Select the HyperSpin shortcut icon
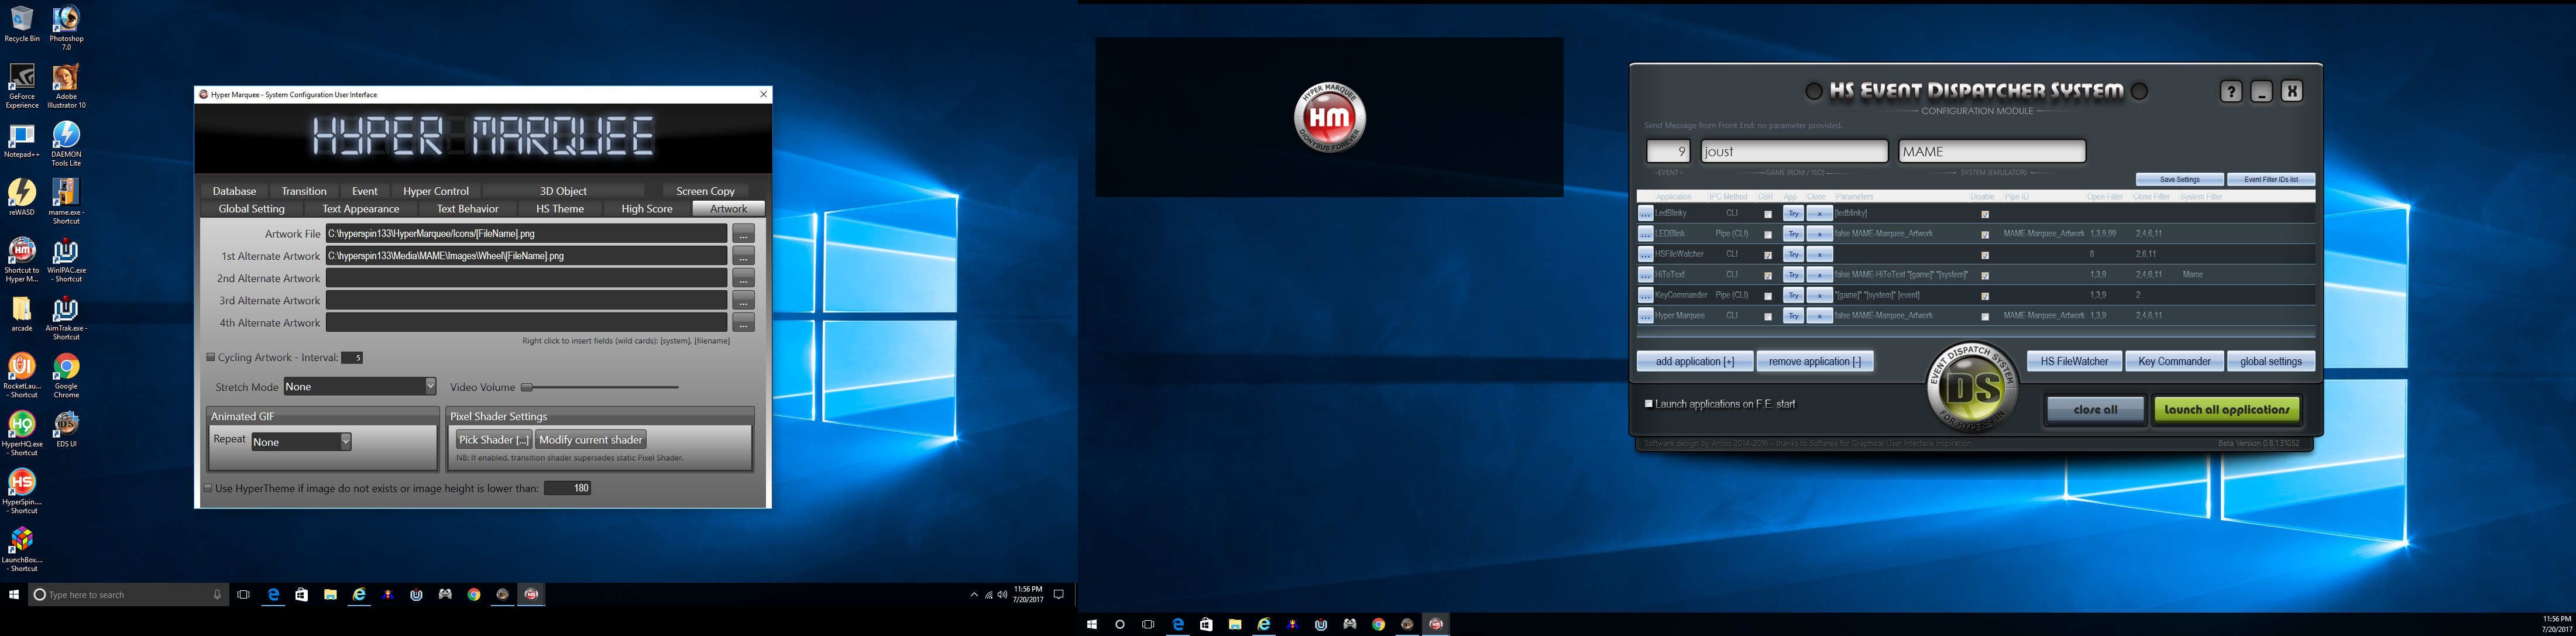Viewport: 2576px width, 636px height. (x=22, y=491)
